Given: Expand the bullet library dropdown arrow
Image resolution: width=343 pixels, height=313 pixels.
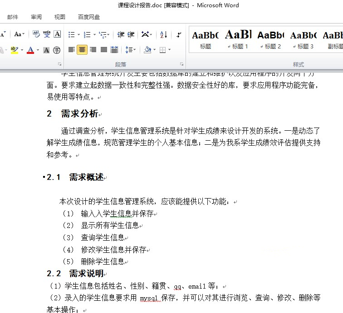Looking at the screenshot, I should (x=79, y=35).
